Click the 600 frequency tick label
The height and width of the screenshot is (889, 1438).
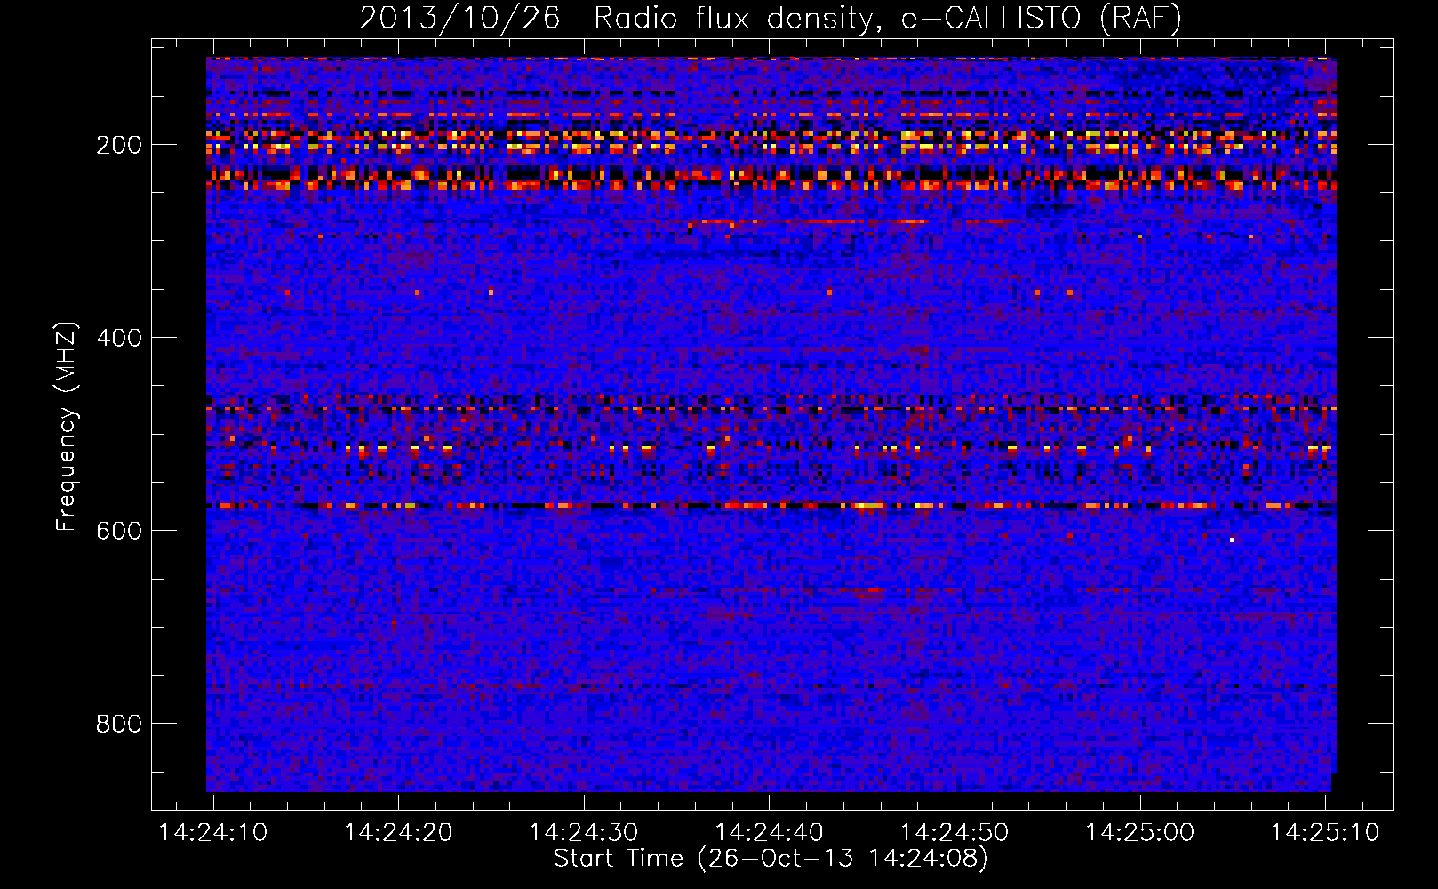pyautogui.click(x=118, y=531)
